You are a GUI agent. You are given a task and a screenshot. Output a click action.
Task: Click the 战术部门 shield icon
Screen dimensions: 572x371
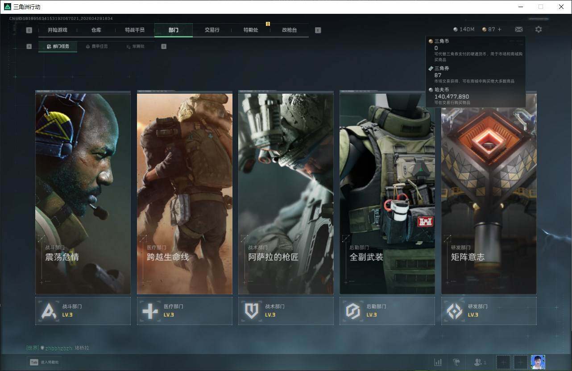251,311
